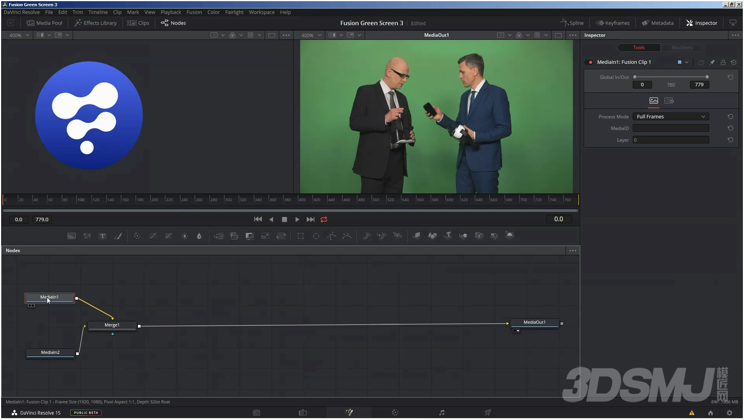Pin the MediaIn1 tool in Inspector
Screen dimensions: 744x420
(713, 62)
